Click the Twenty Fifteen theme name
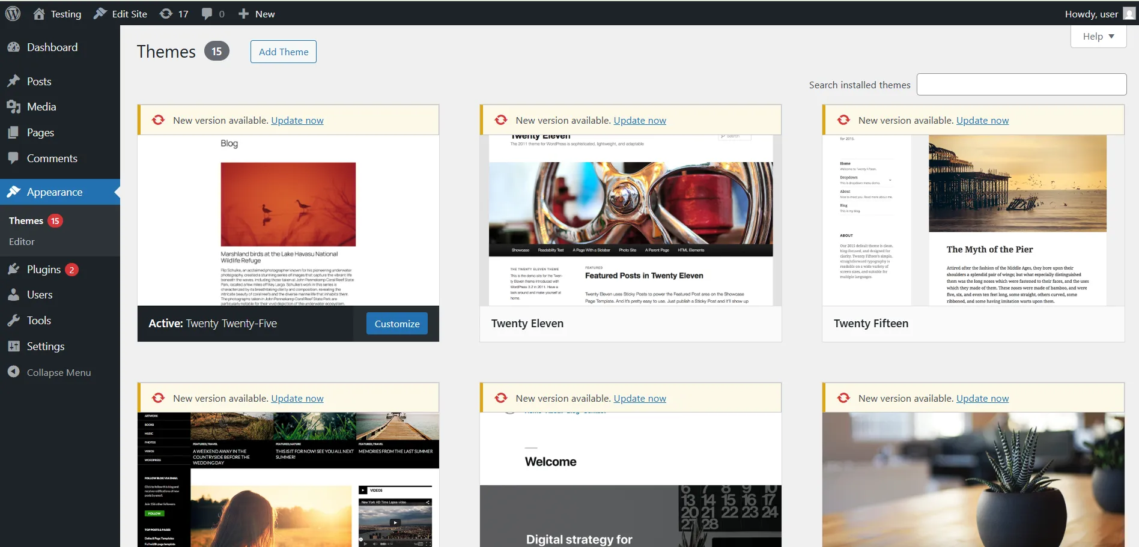Viewport: 1139px width, 547px height. (x=871, y=324)
